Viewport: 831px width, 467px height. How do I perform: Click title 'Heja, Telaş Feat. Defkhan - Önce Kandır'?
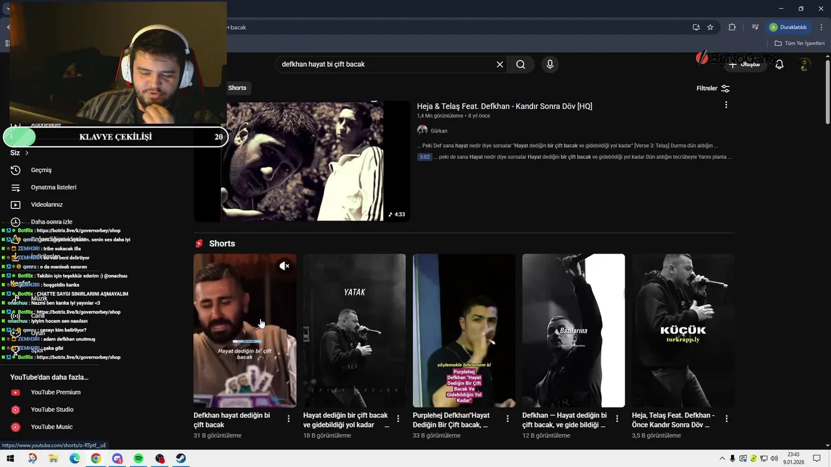click(x=673, y=420)
